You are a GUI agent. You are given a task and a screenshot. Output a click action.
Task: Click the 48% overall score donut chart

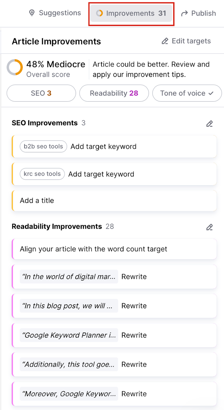point(15,68)
